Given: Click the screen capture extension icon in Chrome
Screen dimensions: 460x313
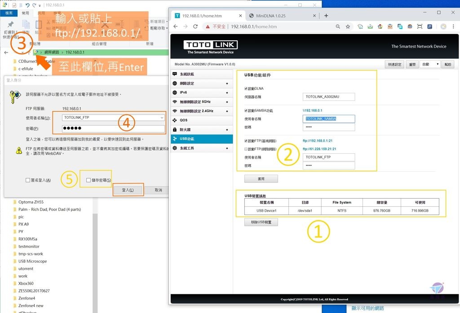Looking at the screenshot, I should [420, 26].
